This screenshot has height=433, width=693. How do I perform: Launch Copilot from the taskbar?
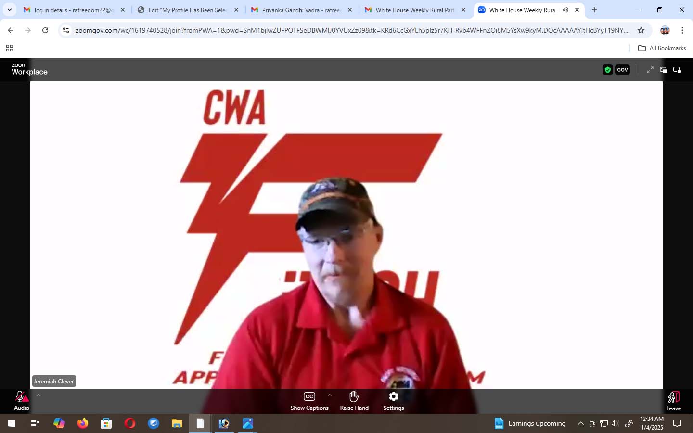[x=59, y=423]
